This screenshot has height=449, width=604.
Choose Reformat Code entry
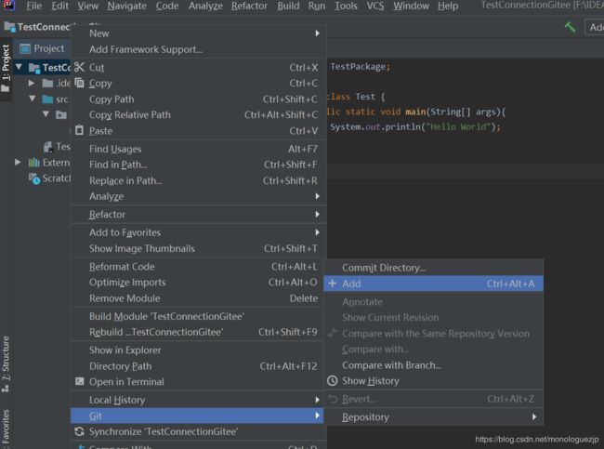[199, 266]
